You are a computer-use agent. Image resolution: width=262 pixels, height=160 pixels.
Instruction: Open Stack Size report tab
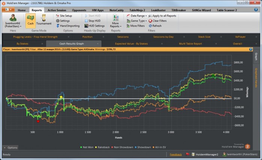204,37
